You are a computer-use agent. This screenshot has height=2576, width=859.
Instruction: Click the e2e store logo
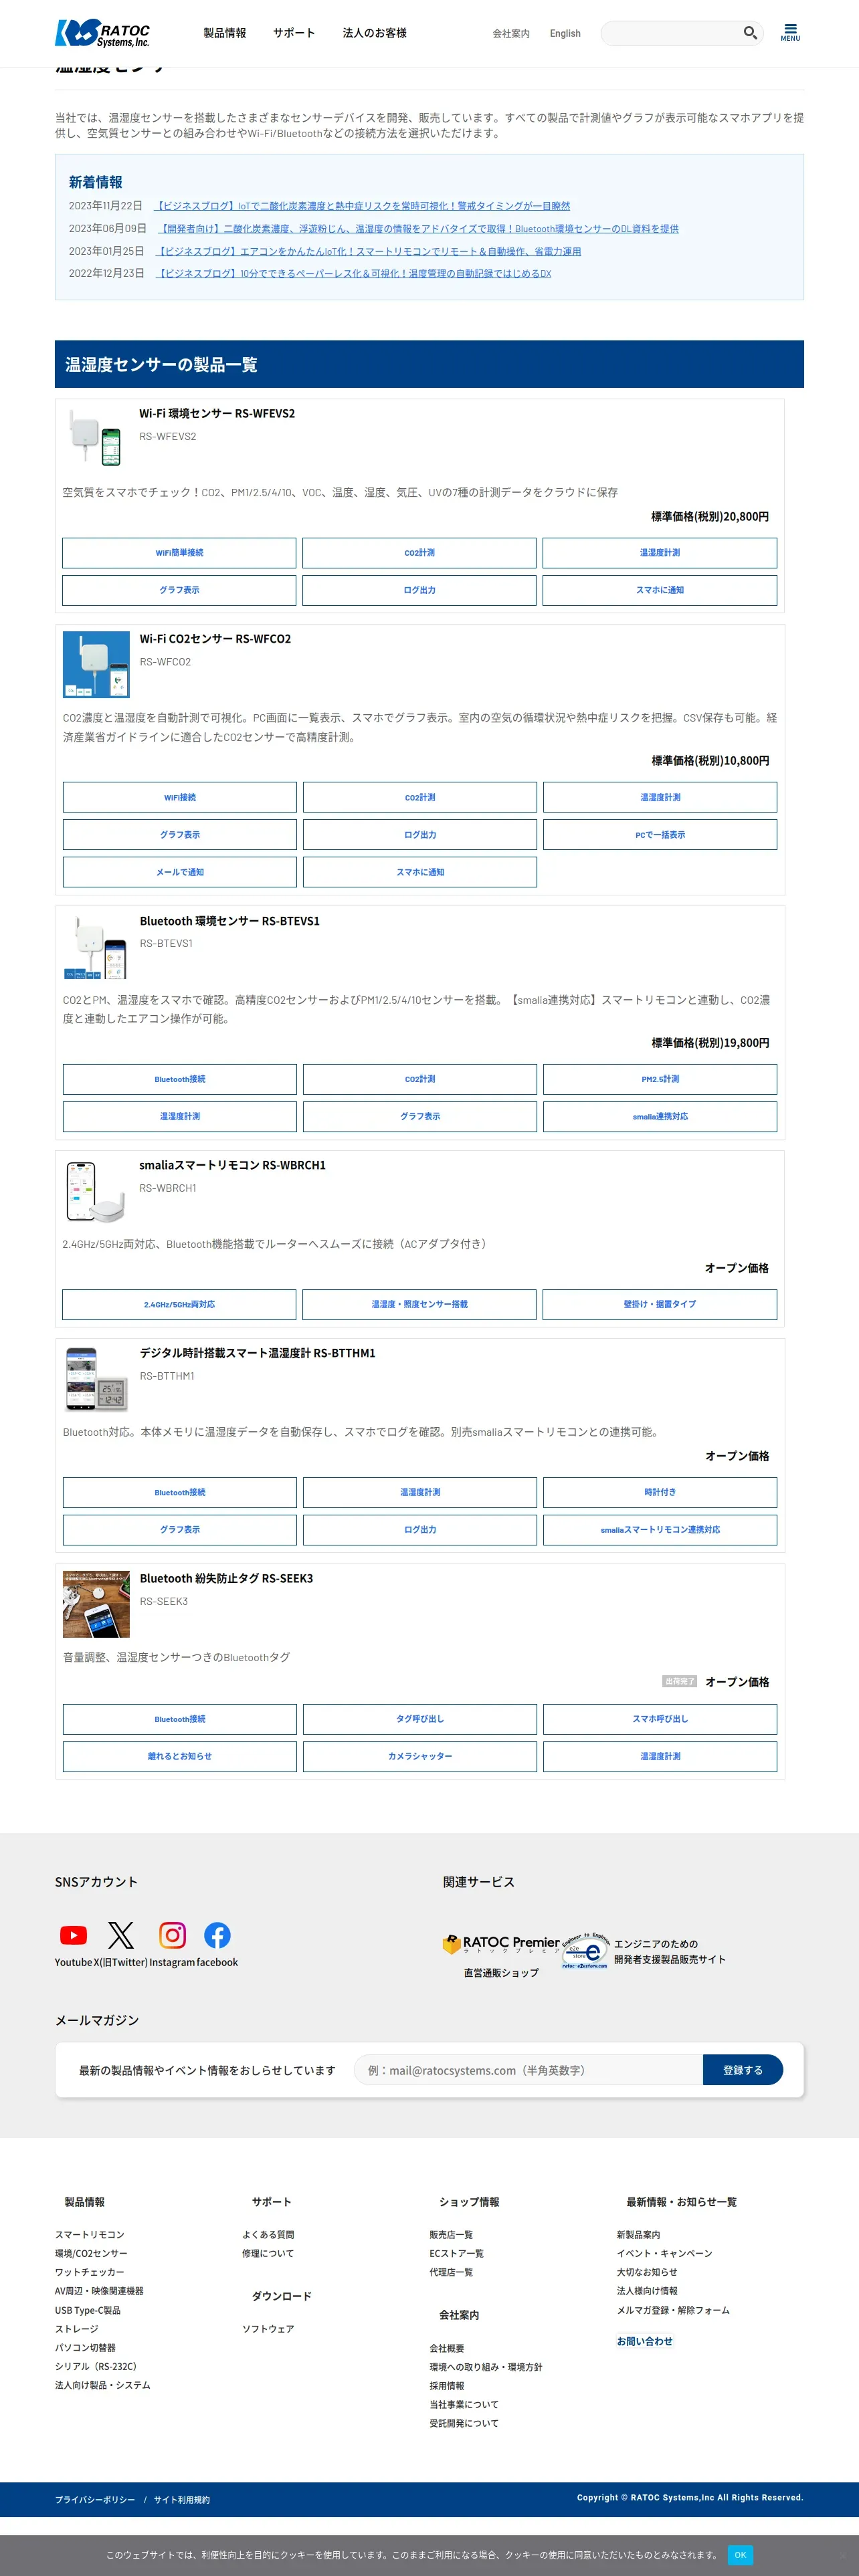pos(585,1950)
